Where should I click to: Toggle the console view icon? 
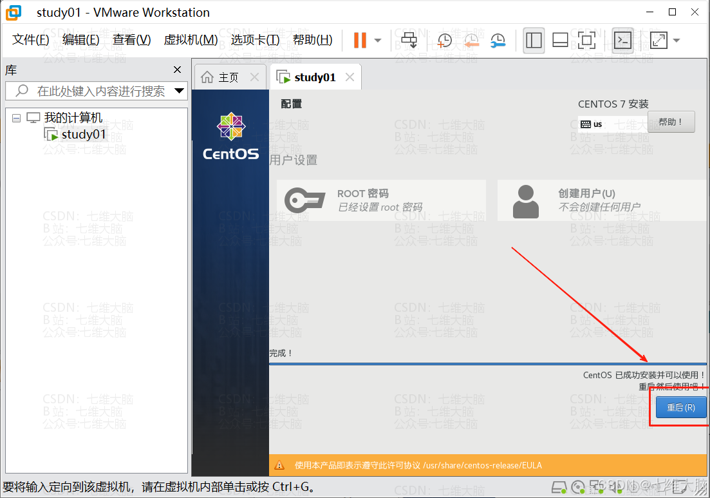click(x=623, y=41)
